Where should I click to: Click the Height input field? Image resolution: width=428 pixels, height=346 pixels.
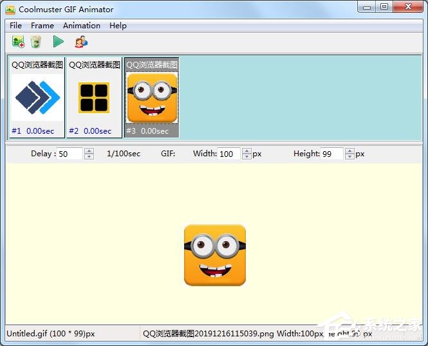331,154
